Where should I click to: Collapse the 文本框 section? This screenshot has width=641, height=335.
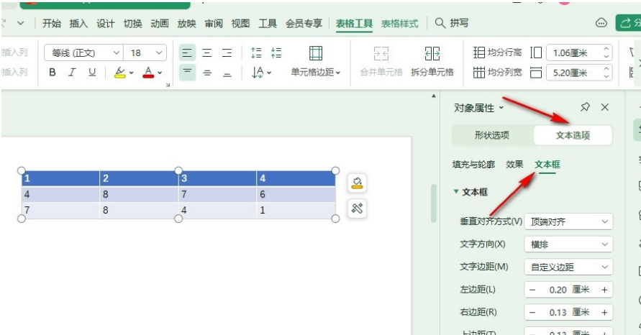(456, 192)
